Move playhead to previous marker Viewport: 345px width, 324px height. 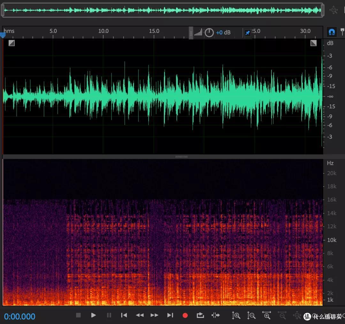124,315
